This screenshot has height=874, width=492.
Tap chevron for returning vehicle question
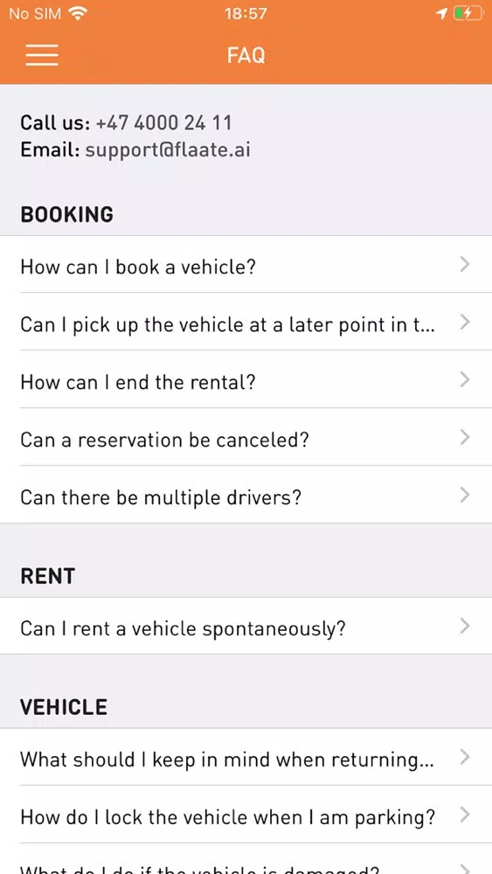point(465,757)
